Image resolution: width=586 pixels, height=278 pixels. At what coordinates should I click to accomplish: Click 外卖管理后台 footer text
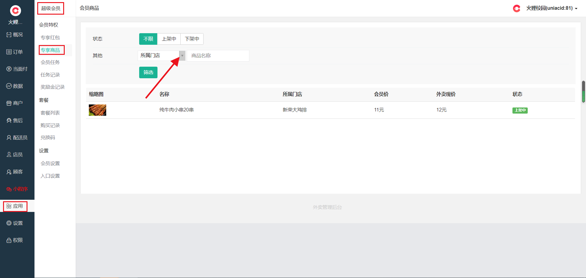327,207
